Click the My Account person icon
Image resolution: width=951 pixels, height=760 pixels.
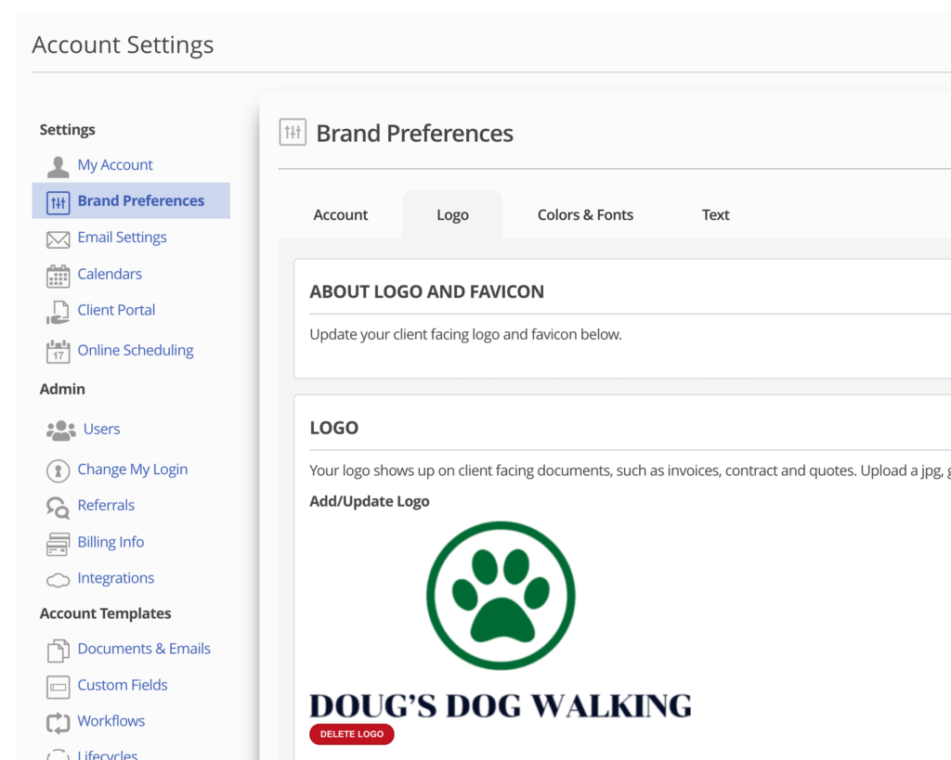[59, 166]
